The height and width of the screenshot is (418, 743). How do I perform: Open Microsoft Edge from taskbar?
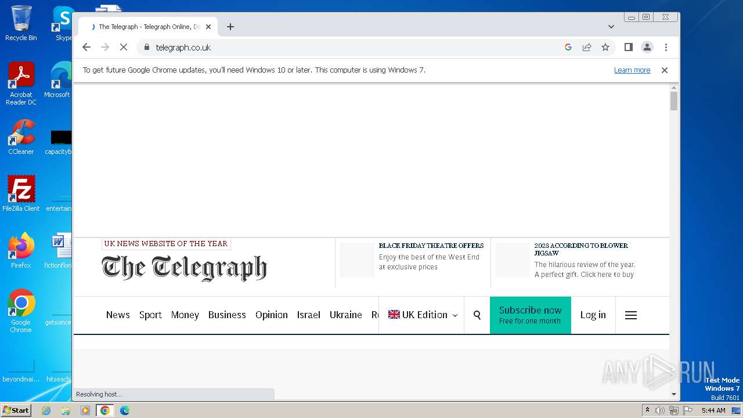pyautogui.click(x=125, y=410)
